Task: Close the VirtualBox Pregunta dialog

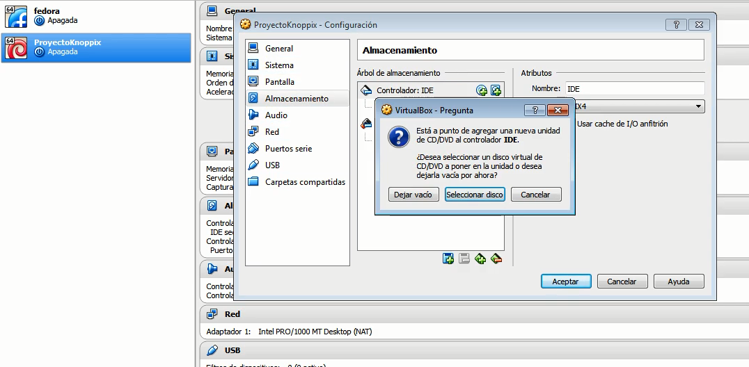Action: [x=558, y=111]
